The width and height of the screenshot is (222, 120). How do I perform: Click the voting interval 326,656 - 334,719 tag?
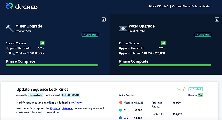71,95
